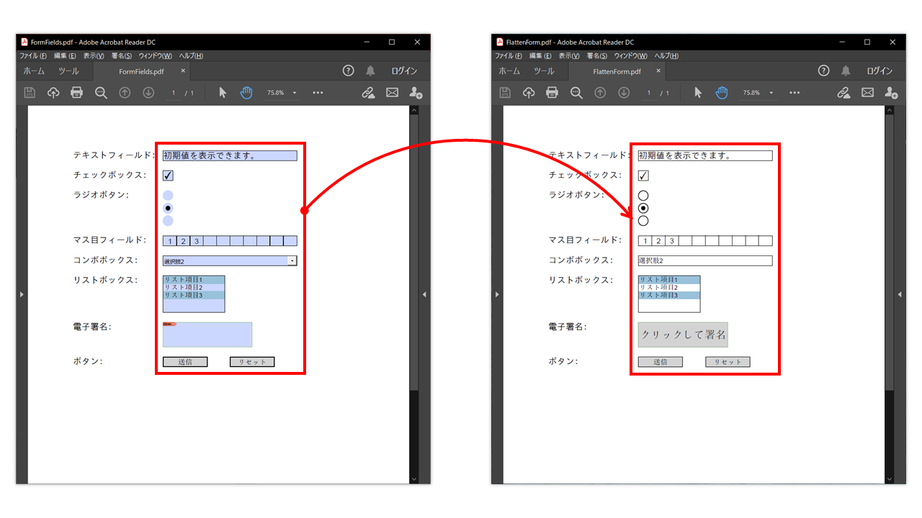Screen dimensions: 922x518
Task: Click save icon in FormFields.pdf window
Action: tap(30, 93)
